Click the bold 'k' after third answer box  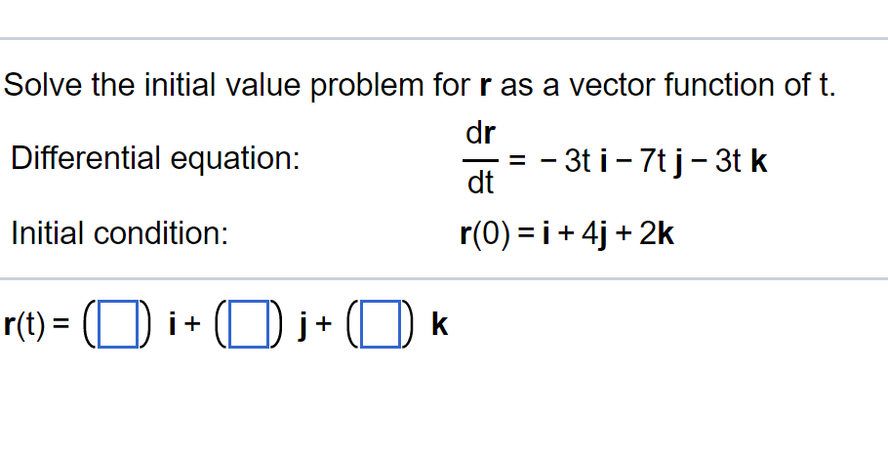[438, 326]
